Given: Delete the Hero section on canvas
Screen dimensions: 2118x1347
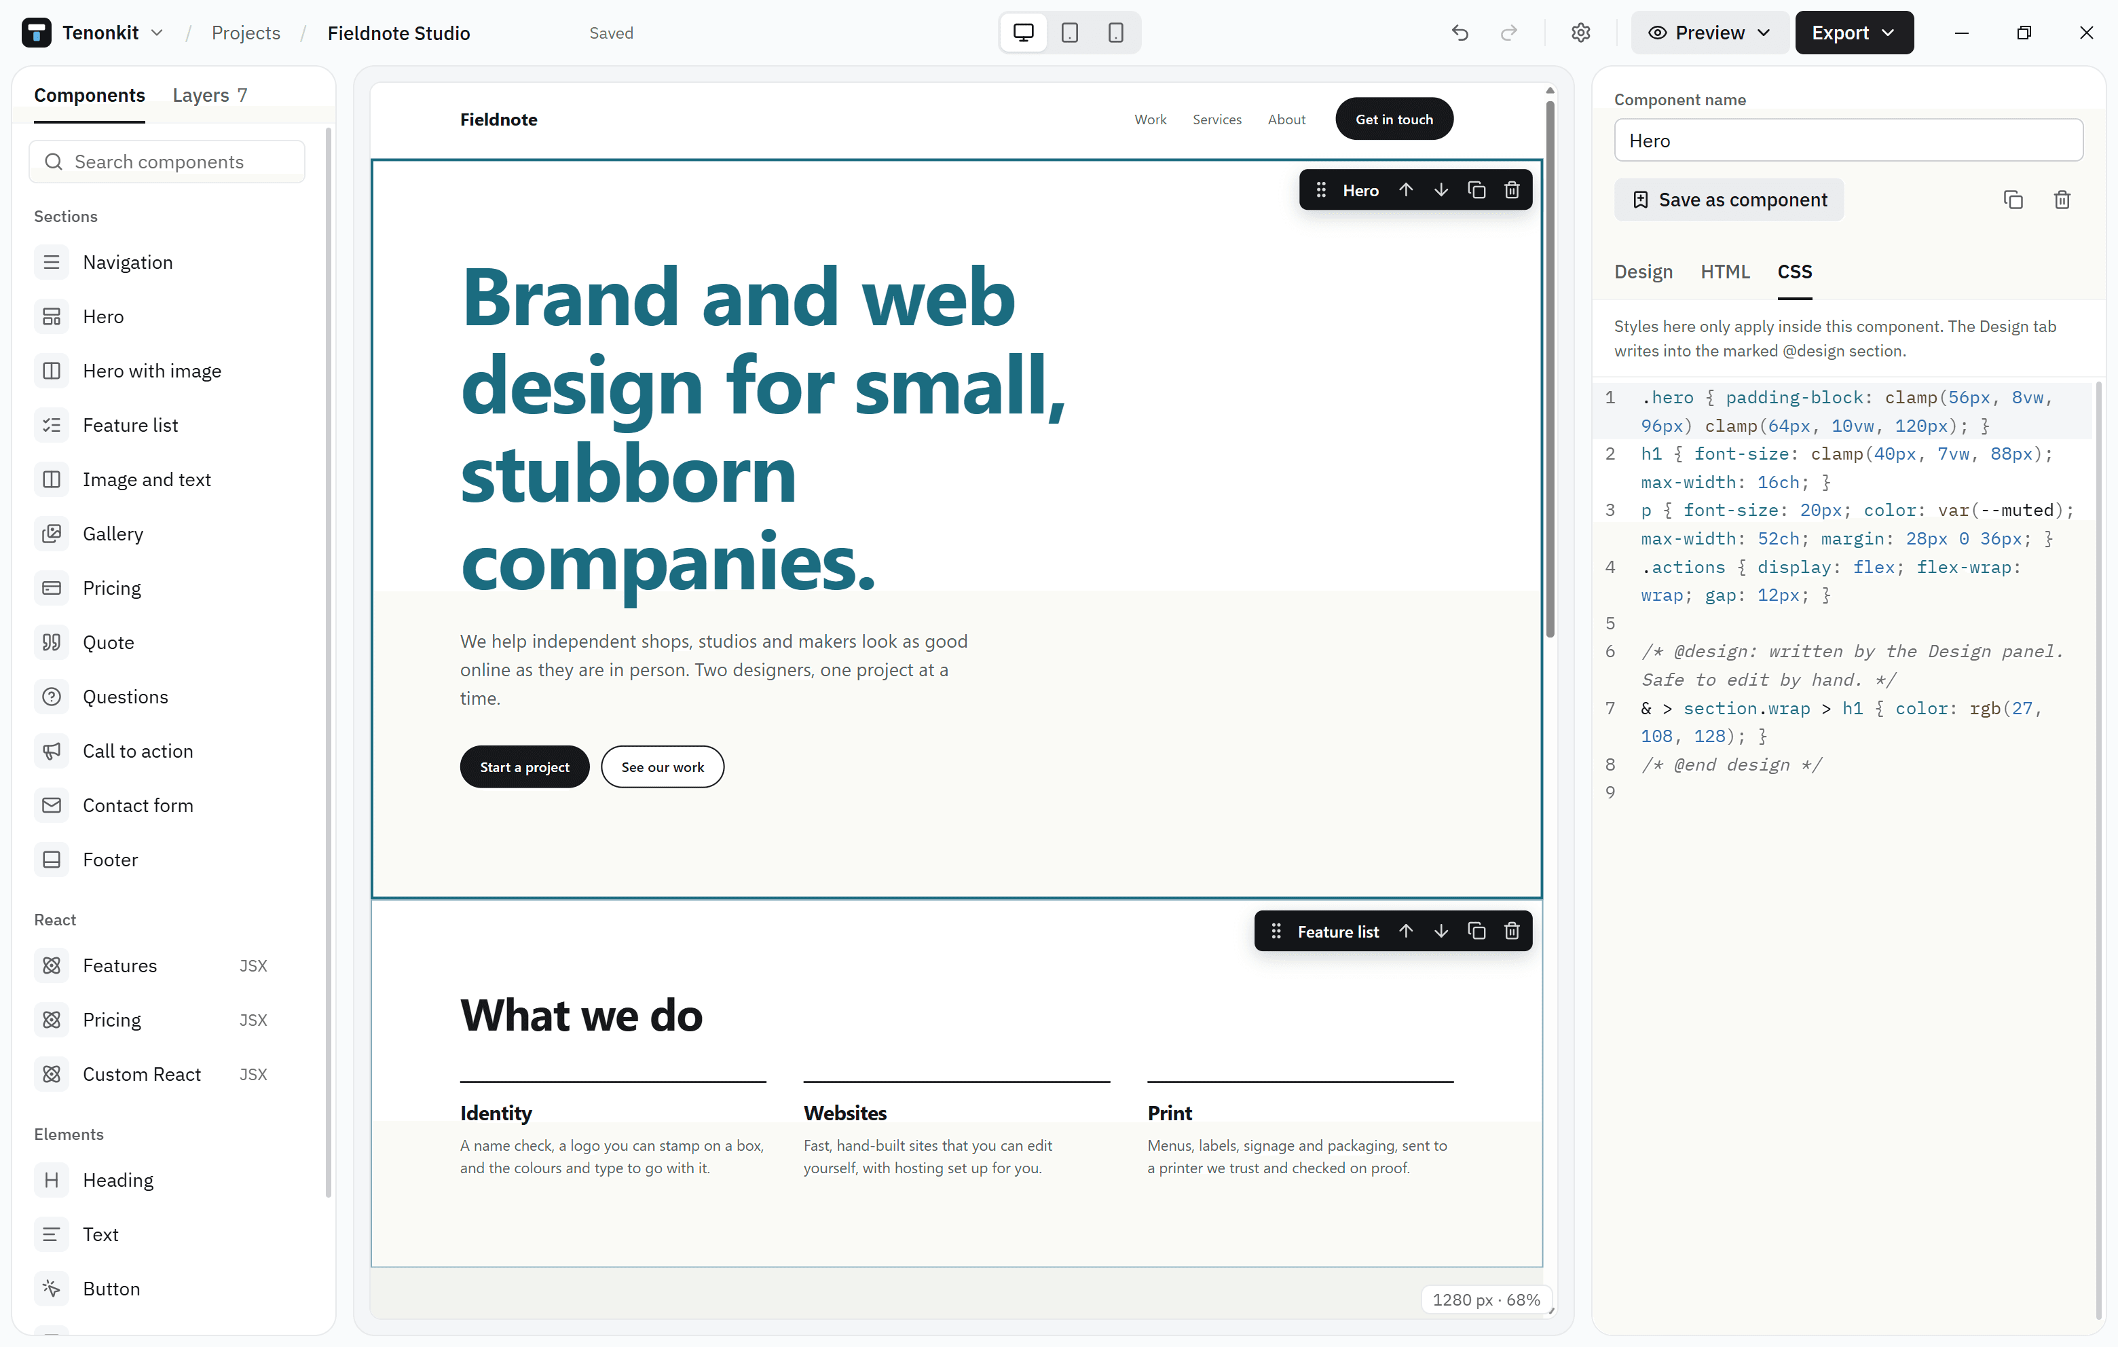Looking at the screenshot, I should 1512,190.
